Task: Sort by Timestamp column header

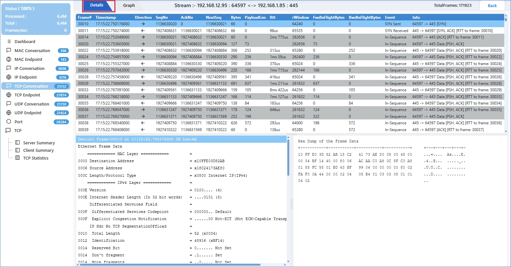Action: coord(106,17)
